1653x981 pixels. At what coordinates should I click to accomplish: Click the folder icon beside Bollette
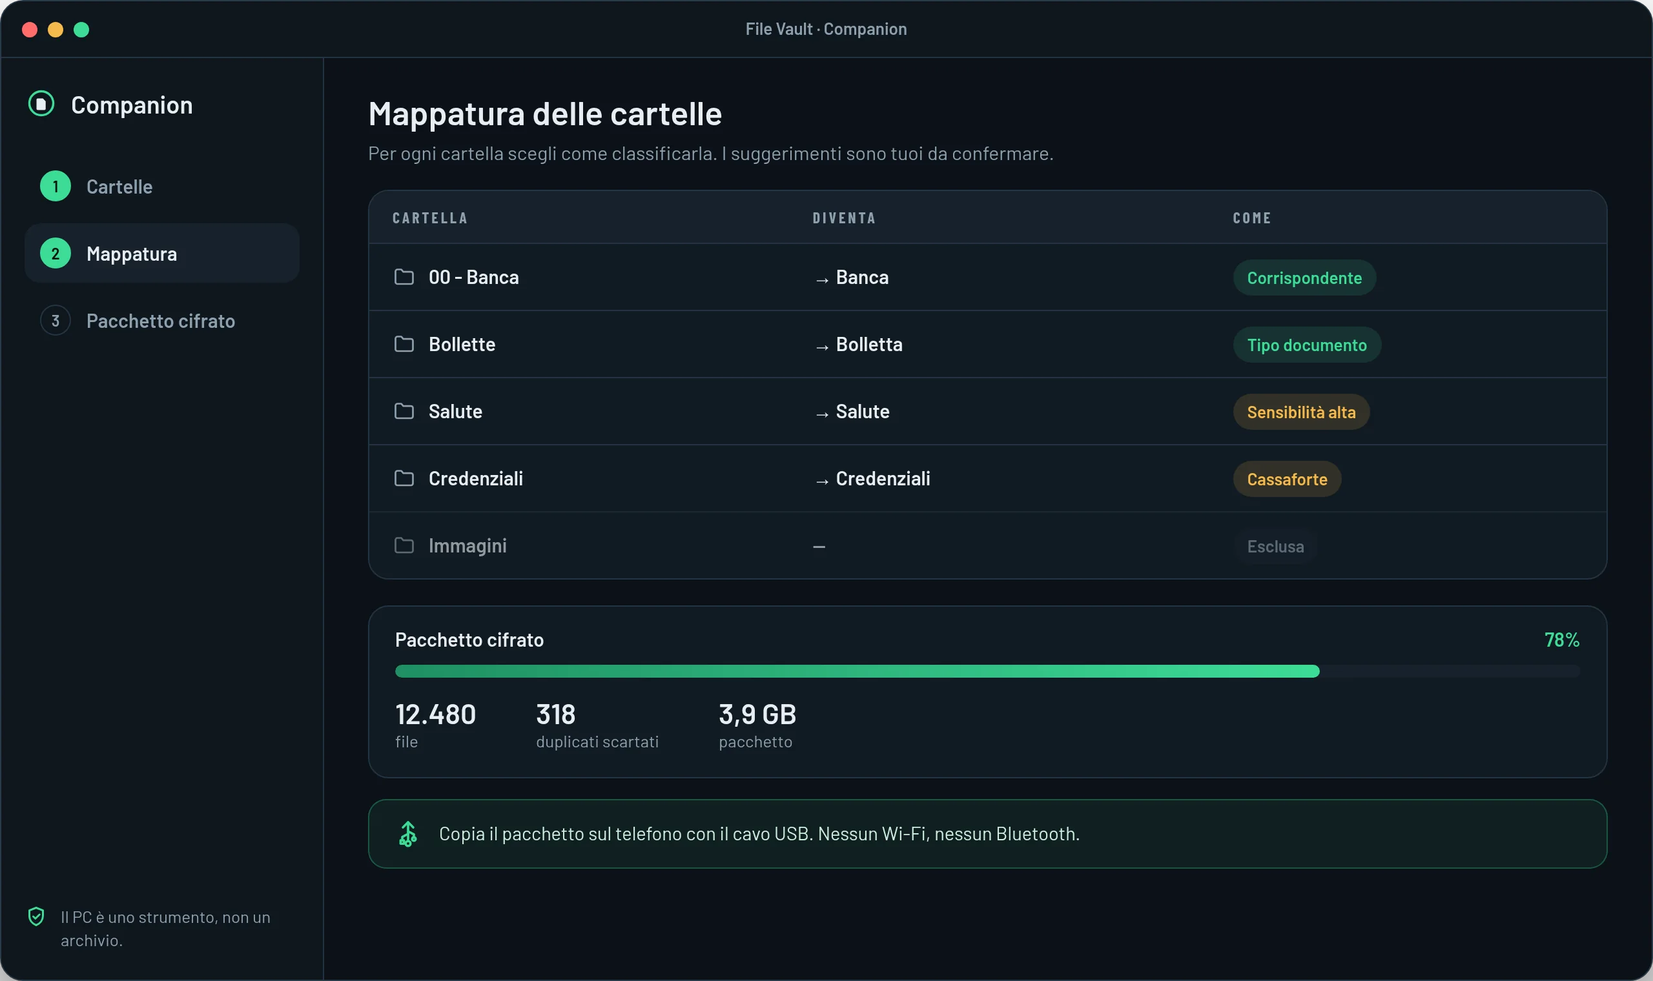pyautogui.click(x=404, y=345)
